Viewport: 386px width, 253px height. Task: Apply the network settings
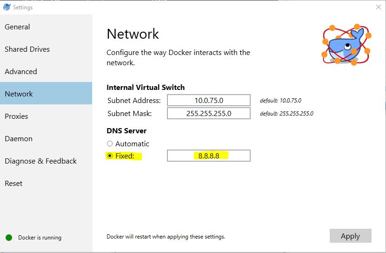click(351, 236)
